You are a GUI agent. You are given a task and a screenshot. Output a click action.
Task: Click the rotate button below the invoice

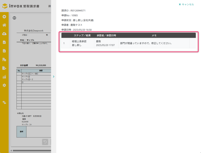coord(45,142)
